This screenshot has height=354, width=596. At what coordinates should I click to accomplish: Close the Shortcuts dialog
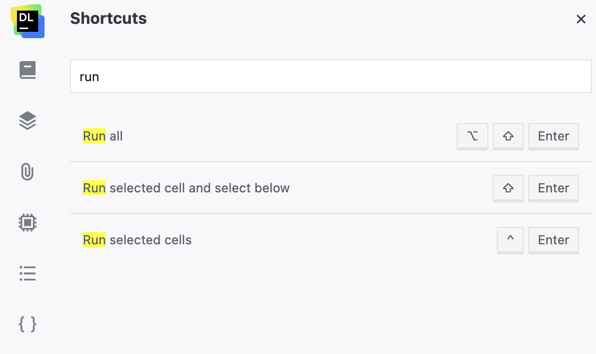coord(581,19)
